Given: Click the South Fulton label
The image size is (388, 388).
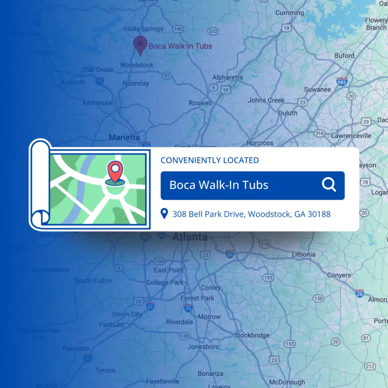Looking at the screenshot, I should [x=93, y=281].
